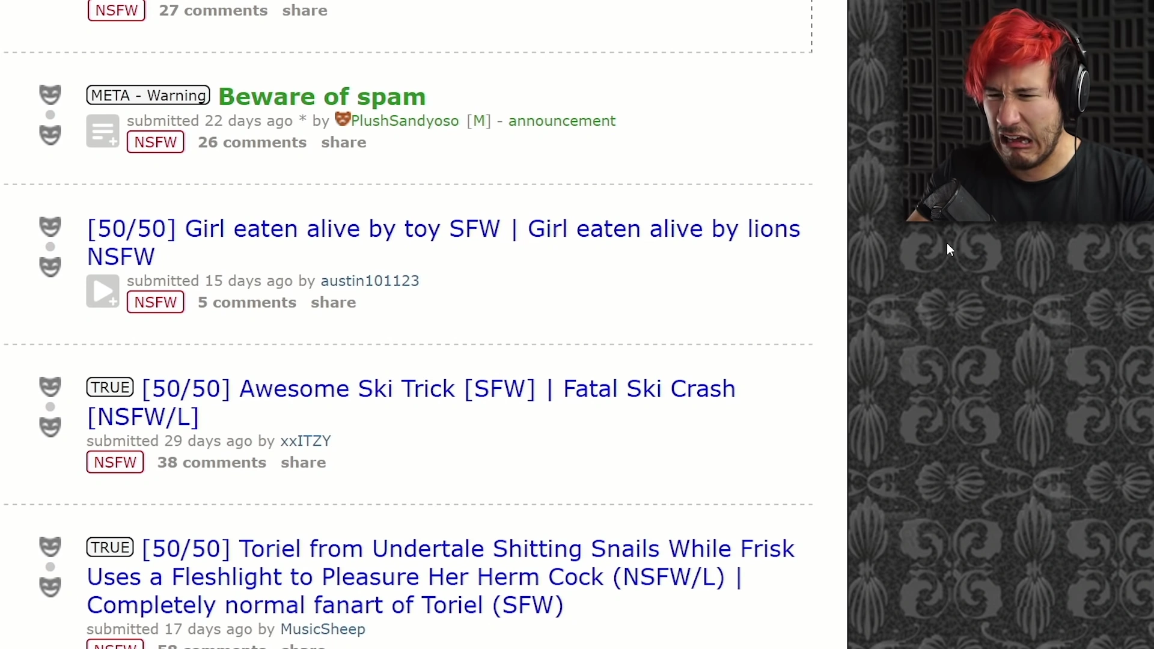1154x649 pixels.
Task: Open the 26 comments link
Action: pos(252,142)
